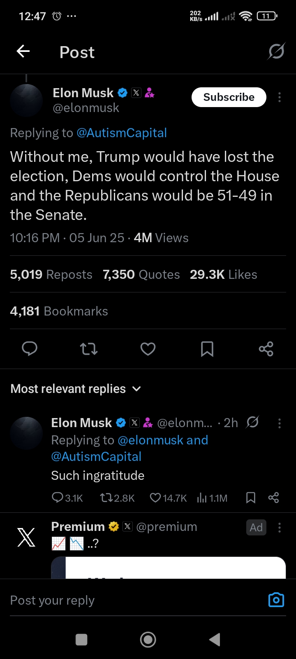Open the camera in the reply bar
The height and width of the screenshot is (659, 296).
tap(276, 600)
